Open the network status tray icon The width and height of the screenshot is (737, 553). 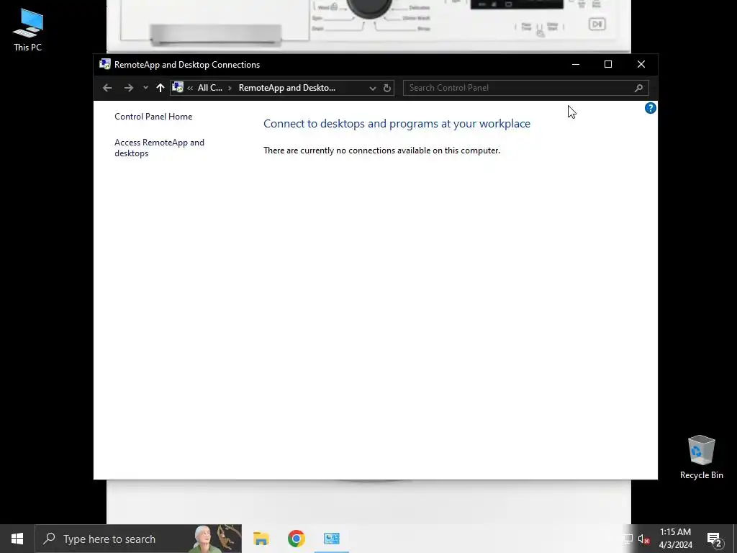pos(628,539)
